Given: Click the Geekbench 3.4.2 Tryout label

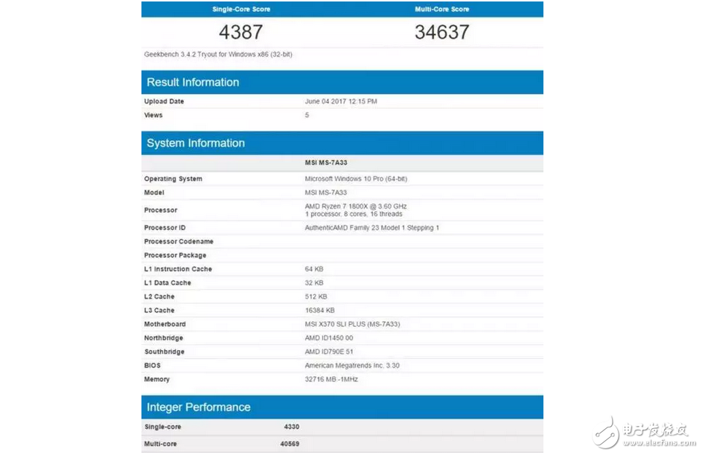Looking at the screenshot, I should pos(217,55).
